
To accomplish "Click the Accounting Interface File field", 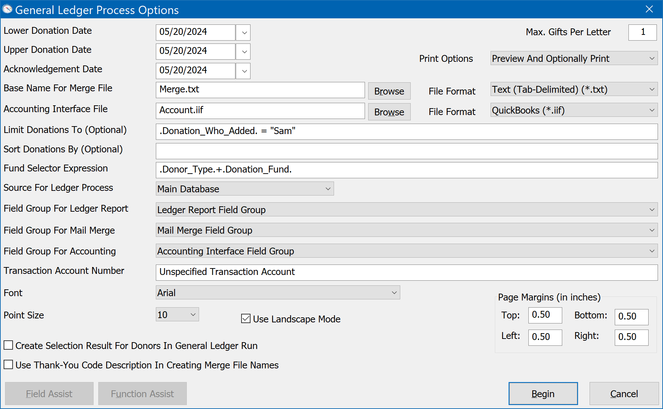I will (260, 111).
